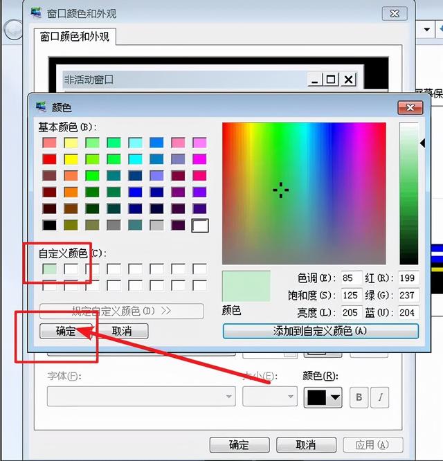Open the font Color dropdown

click(x=323, y=397)
